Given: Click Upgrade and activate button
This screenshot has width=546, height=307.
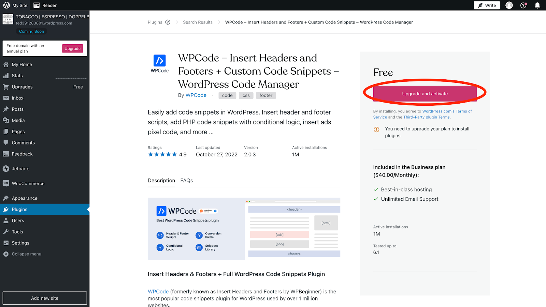Looking at the screenshot, I should pos(425,94).
